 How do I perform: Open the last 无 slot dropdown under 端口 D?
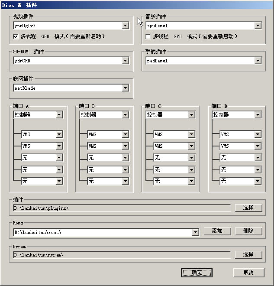(258, 181)
